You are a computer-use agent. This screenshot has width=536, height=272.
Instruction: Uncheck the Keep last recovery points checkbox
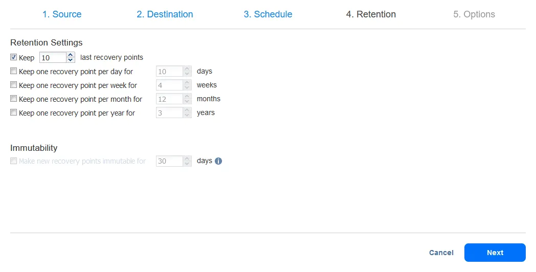coord(14,57)
